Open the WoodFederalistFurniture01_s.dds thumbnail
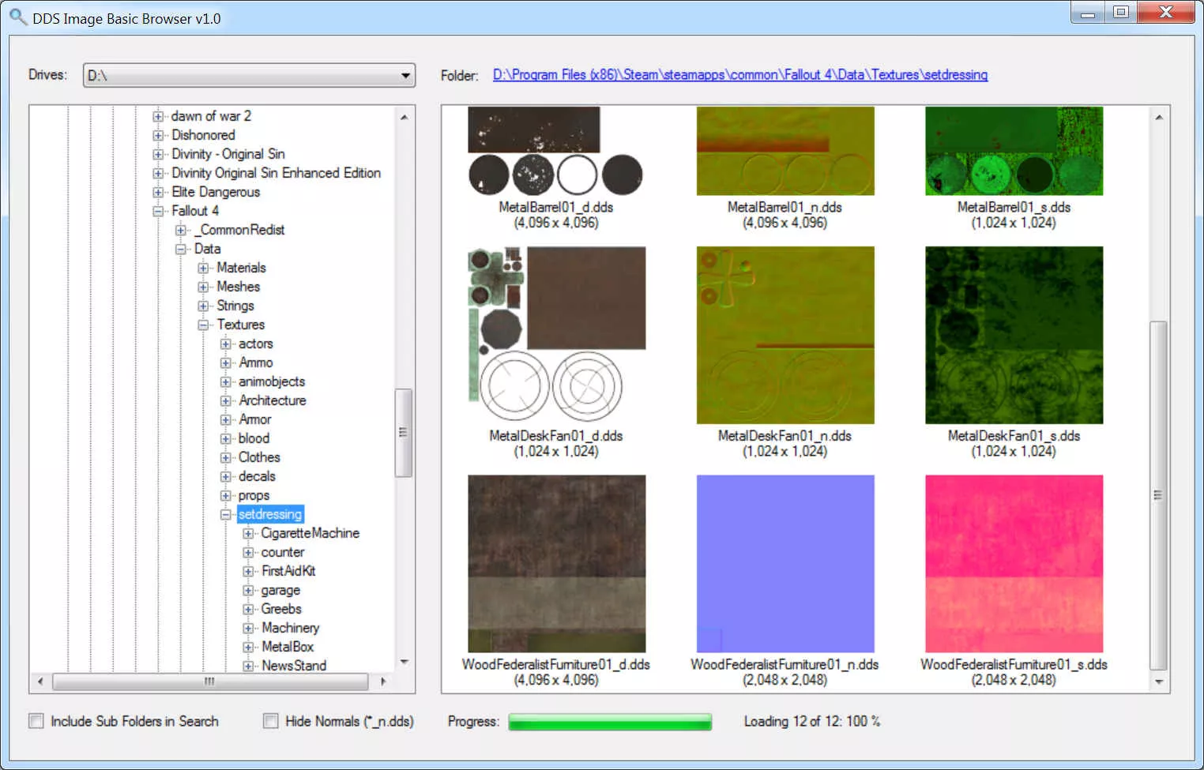1204x770 pixels. pos(1014,564)
